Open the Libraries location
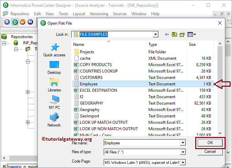The image size is (232, 168). click(54, 85)
